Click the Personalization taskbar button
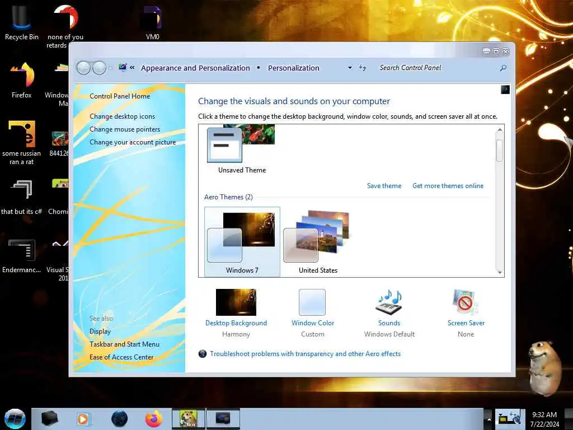Screen dimensions: 573x430 point(223,419)
